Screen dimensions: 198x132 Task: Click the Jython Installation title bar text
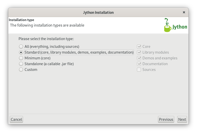click(98, 13)
